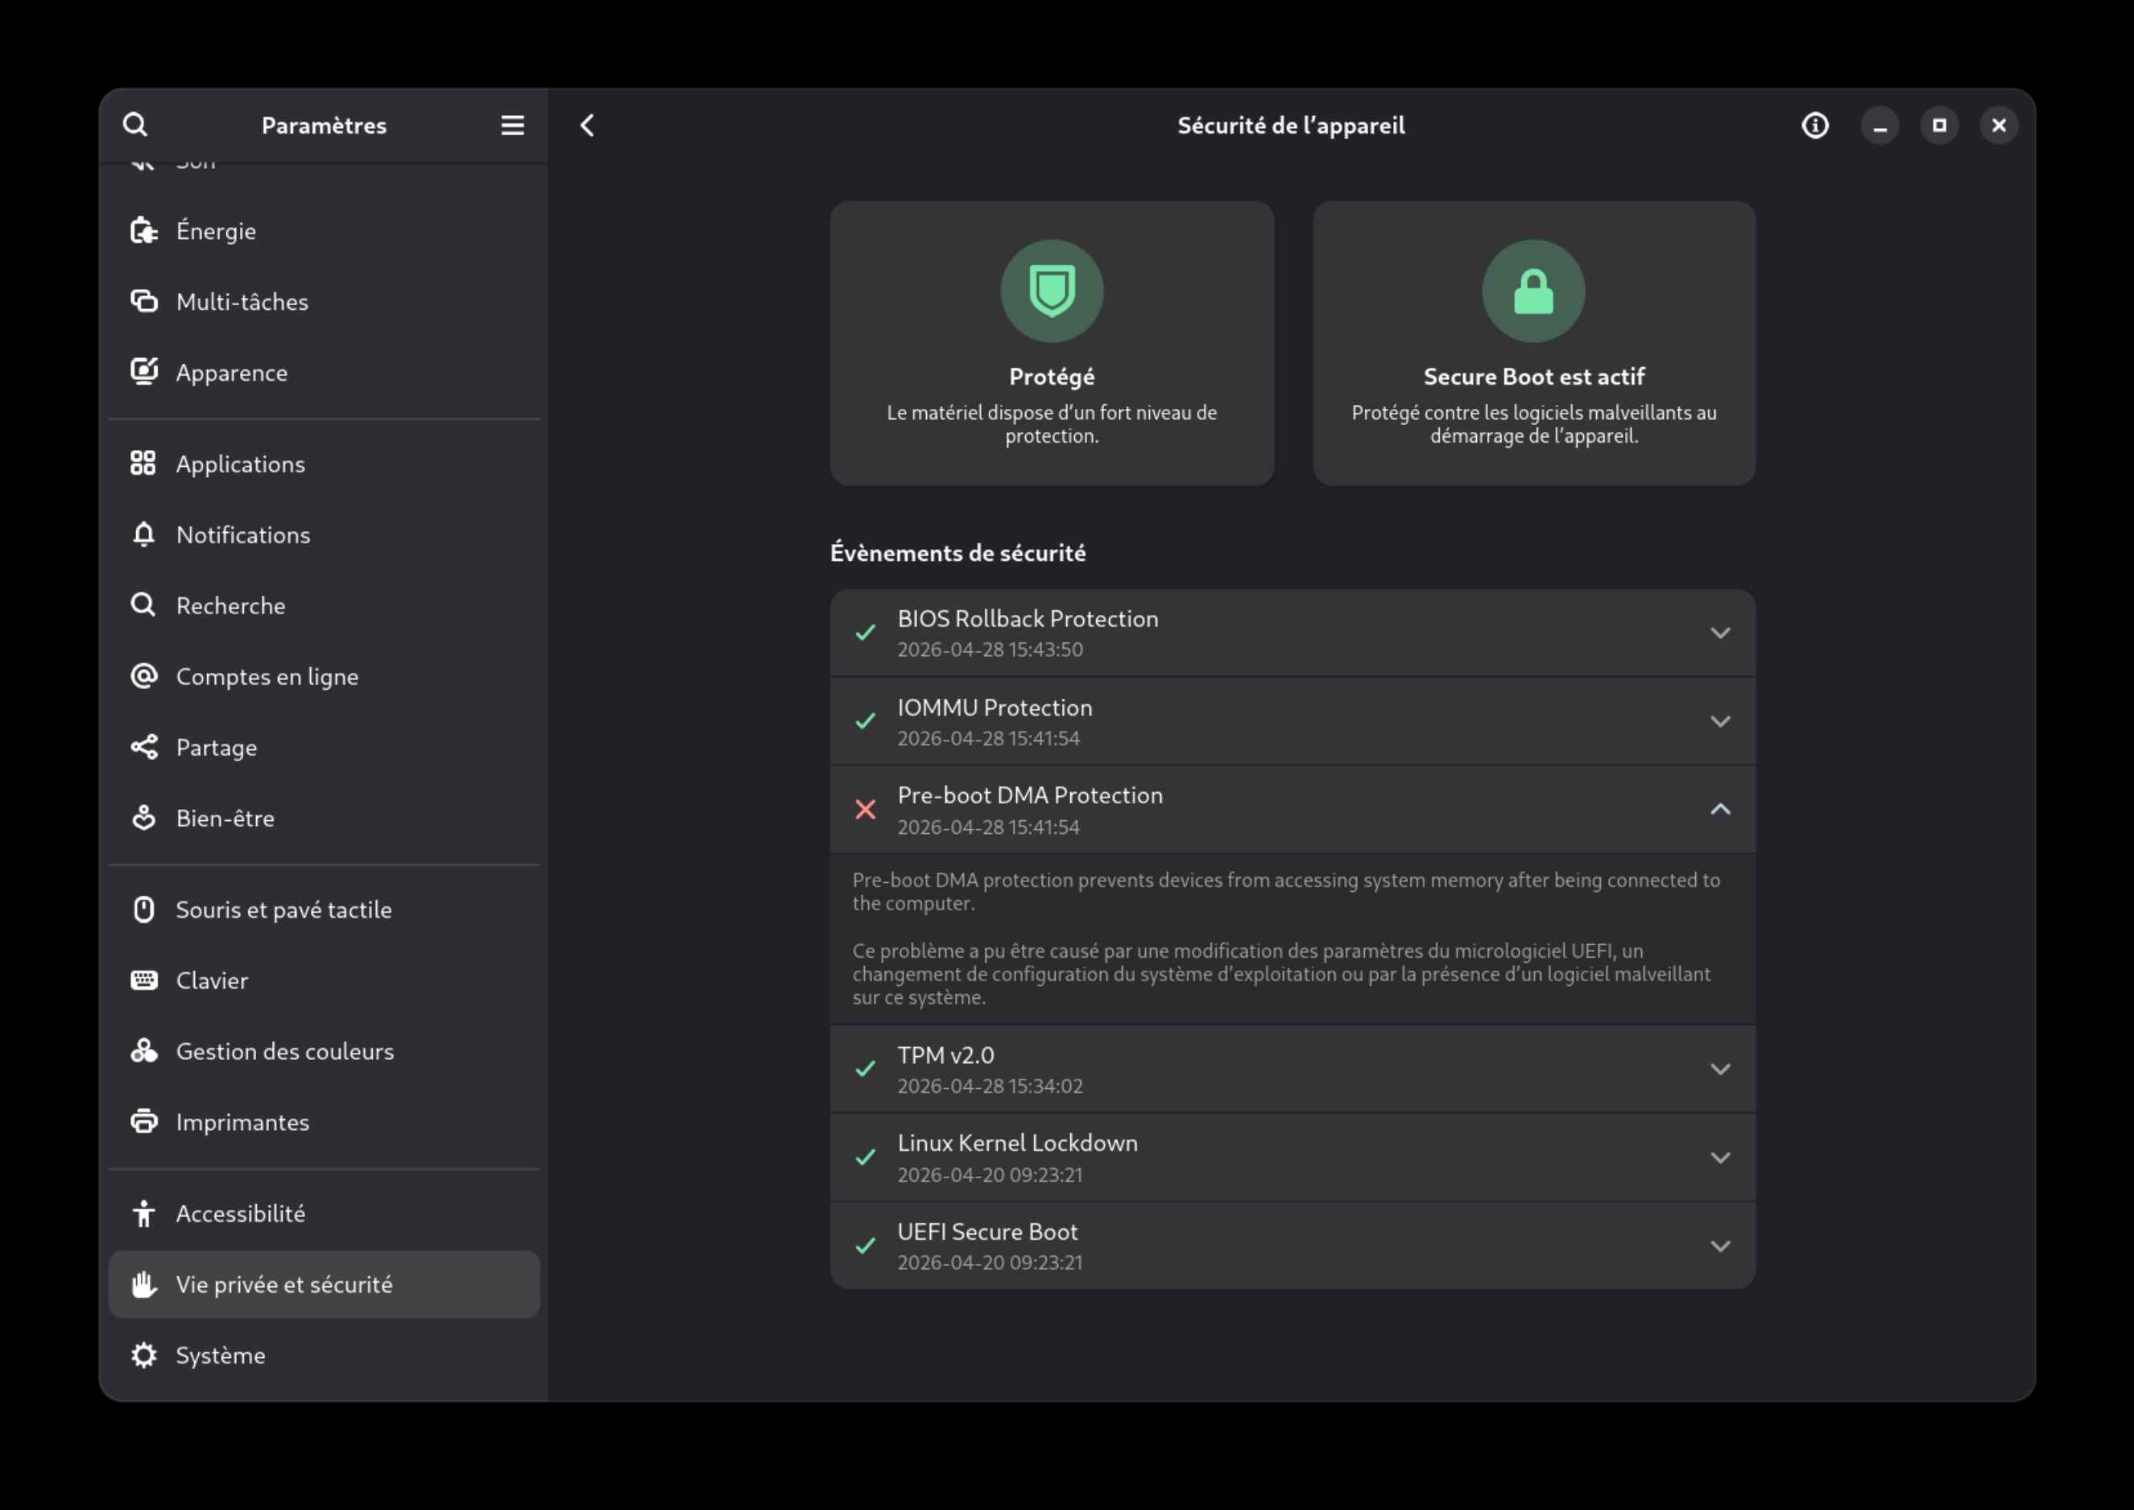Open the hamburger main menu
This screenshot has height=1510, width=2134.
click(x=513, y=125)
